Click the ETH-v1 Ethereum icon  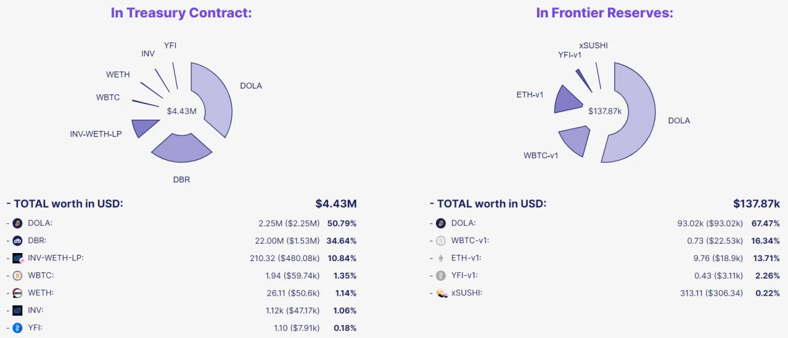coord(441,258)
